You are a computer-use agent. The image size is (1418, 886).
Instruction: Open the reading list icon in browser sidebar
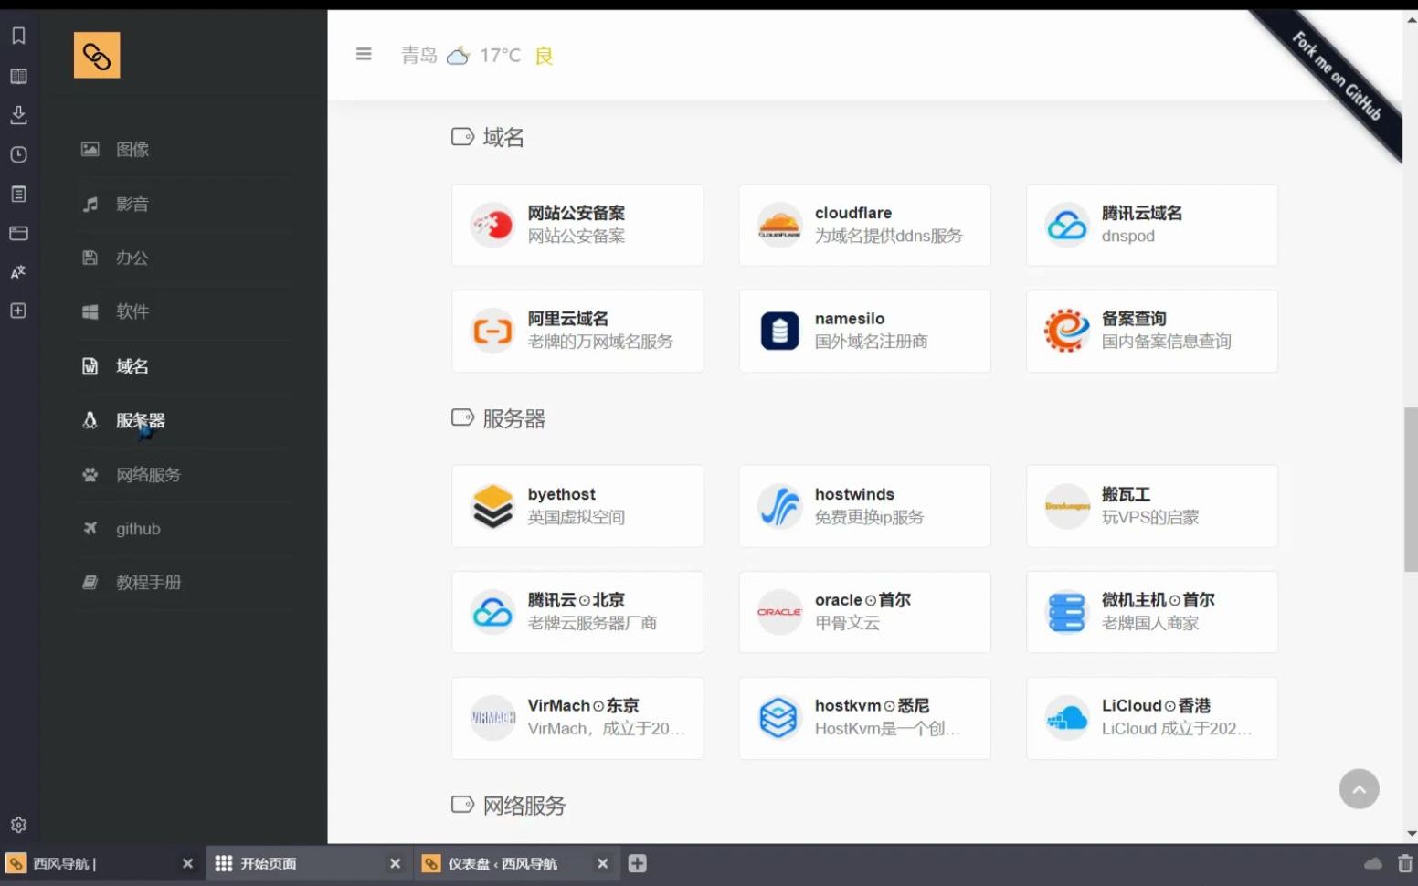(x=18, y=76)
